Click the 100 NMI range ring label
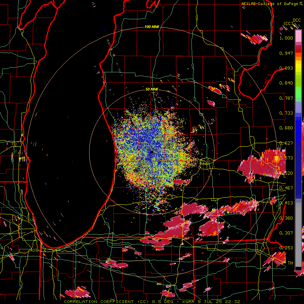 [x=152, y=27]
